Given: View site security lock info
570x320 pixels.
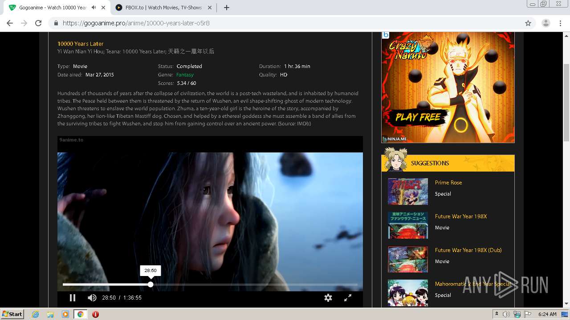Looking at the screenshot, I should pyautogui.click(x=56, y=23).
